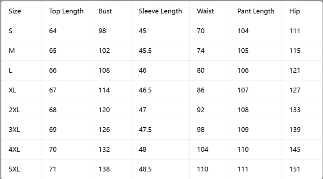This screenshot has height=179, width=323.
Task: Click the Waist column header
Action: (x=205, y=11)
